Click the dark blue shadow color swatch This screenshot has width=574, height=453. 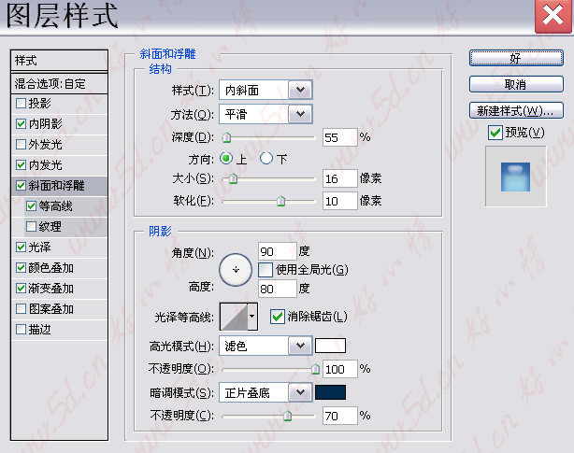click(330, 392)
